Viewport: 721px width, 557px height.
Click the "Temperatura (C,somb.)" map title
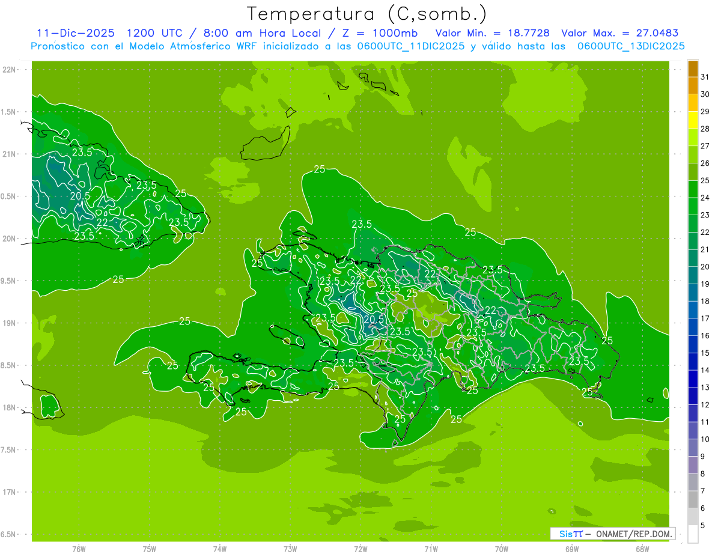pos(367,14)
